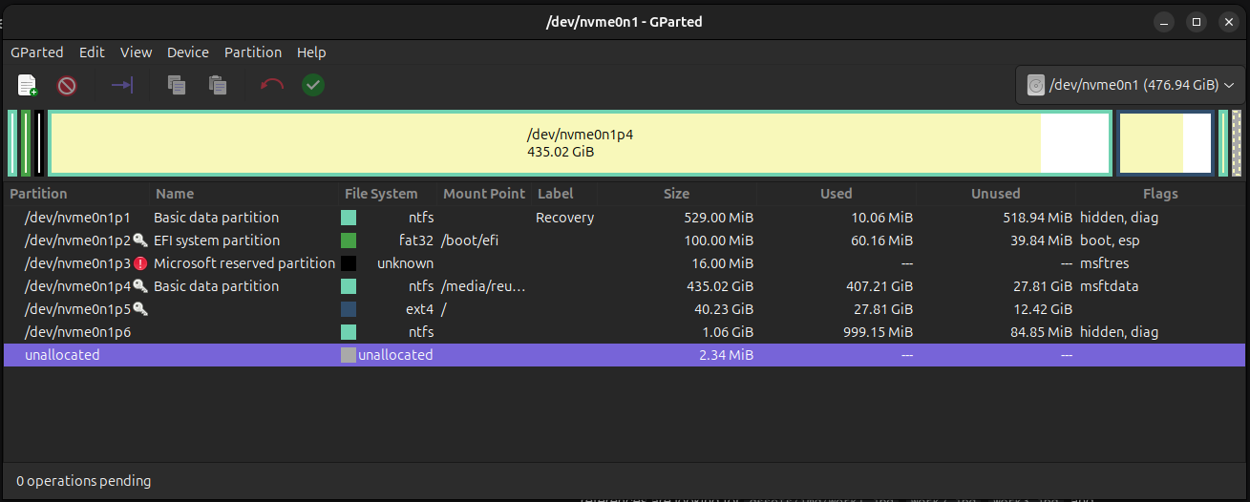Open the GParted menu

(37, 52)
